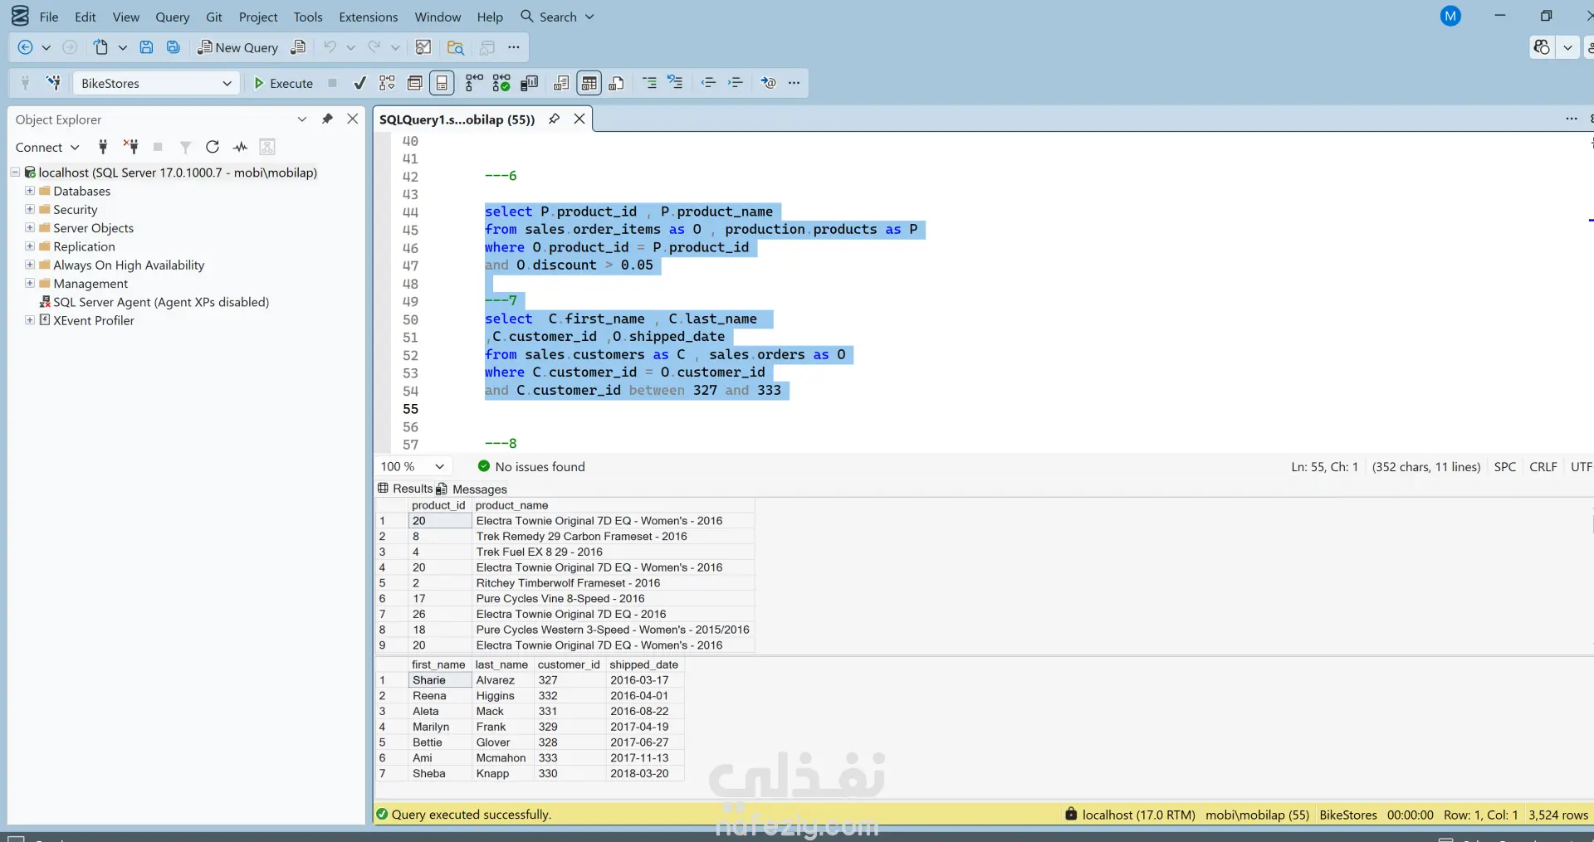1594x842 pixels.
Task: Refresh the Object Explorer tree
Action: [x=213, y=147]
